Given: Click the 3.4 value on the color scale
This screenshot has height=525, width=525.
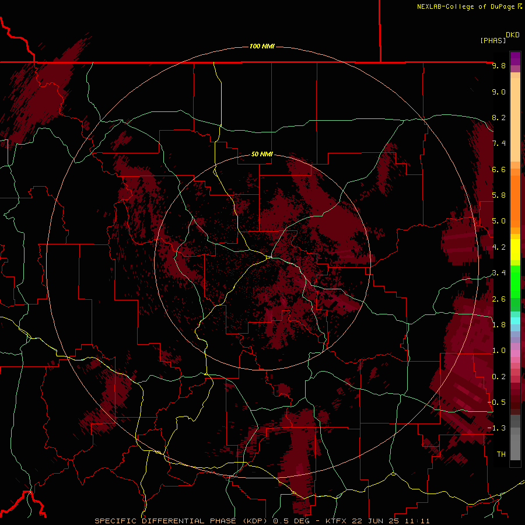Looking at the screenshot, I should point(499,273).
